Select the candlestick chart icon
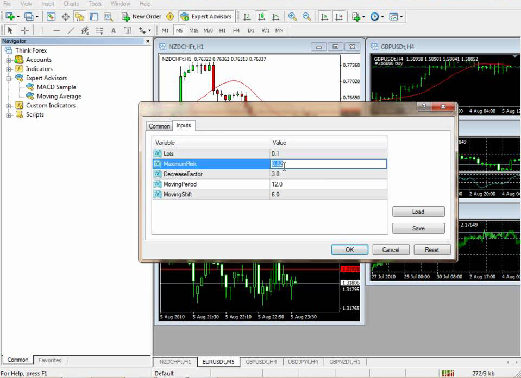 pyautogui.click(x=262, y=17)
